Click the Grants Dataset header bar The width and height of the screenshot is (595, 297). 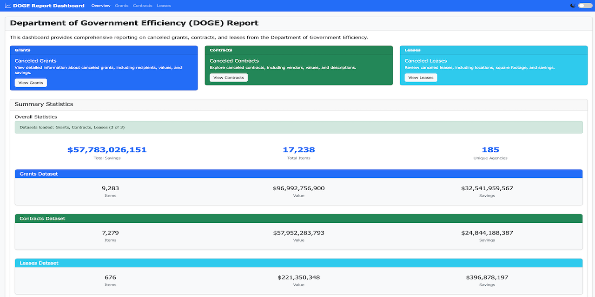(298, 174)
